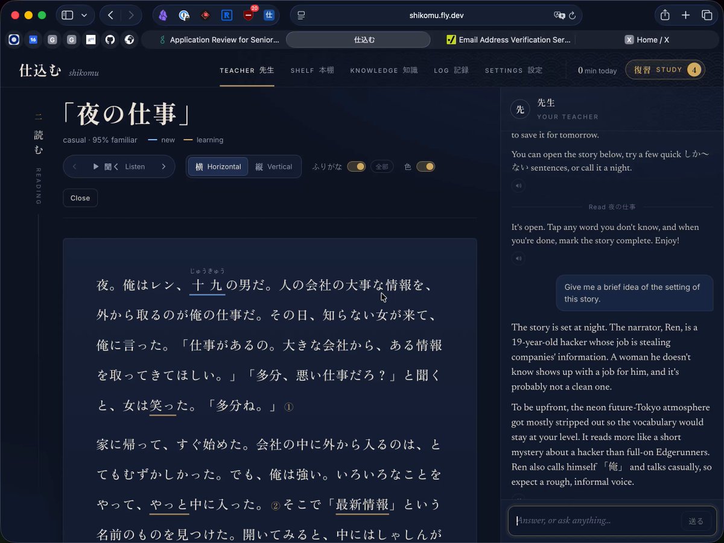Viewport: 724px width, 543px height.
Task: Click the translate icon in address bar
Action: pos(558,16)
